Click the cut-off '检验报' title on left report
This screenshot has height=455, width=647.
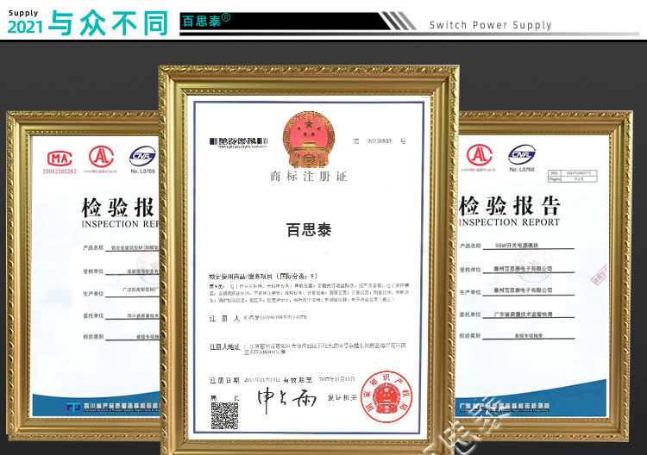point(118,208)
